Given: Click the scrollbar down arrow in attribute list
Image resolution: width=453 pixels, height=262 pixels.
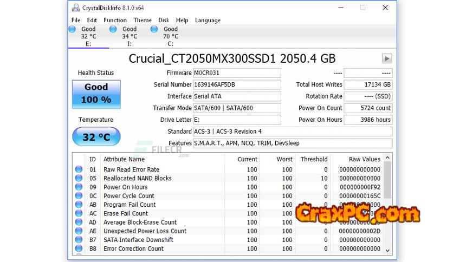Looking at the screenshot, I should (387, 250).
